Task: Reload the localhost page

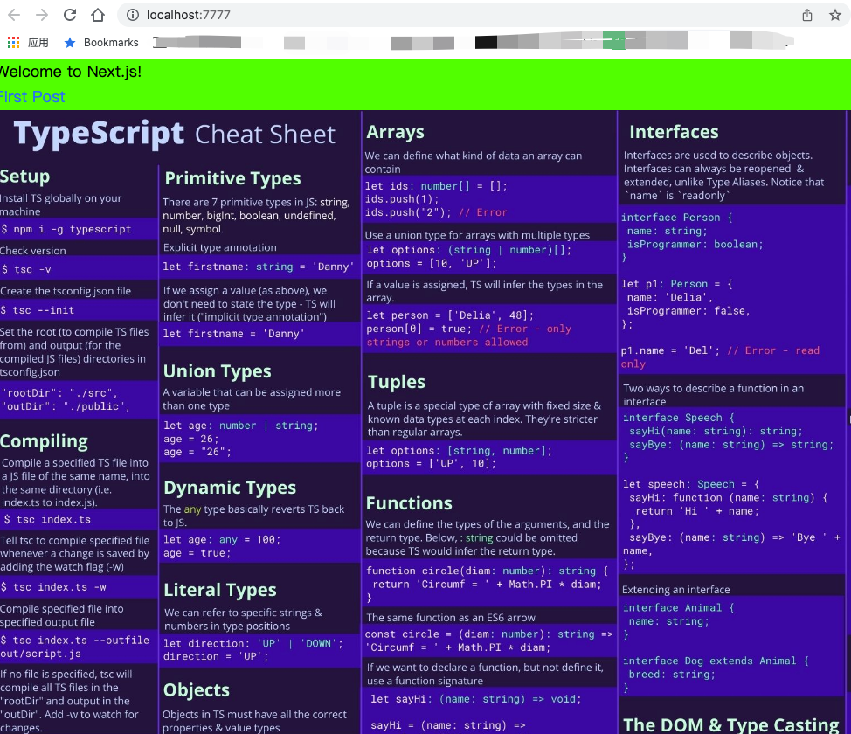Action: (70, 15)
